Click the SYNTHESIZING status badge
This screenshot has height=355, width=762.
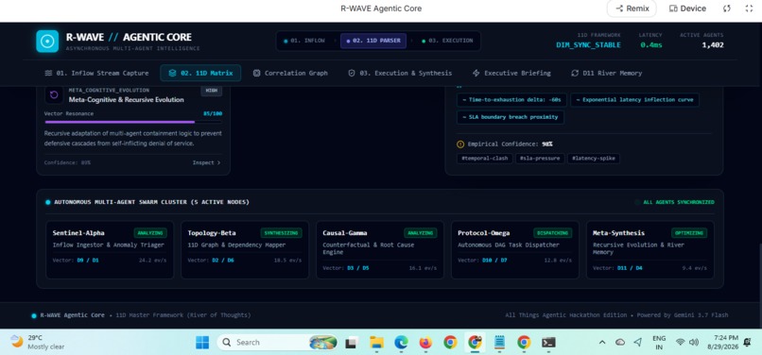click(x=282, y=233)
